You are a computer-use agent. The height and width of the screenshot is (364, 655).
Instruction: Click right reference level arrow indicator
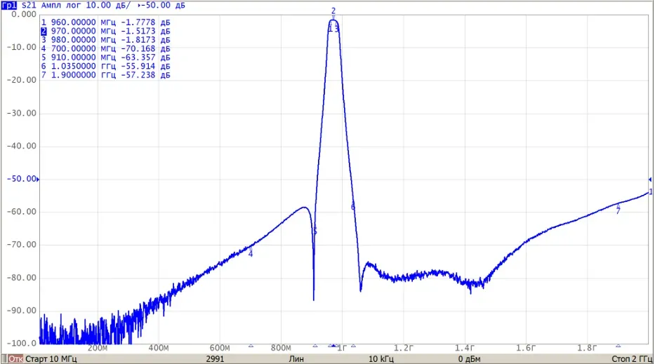pos(650,180)
